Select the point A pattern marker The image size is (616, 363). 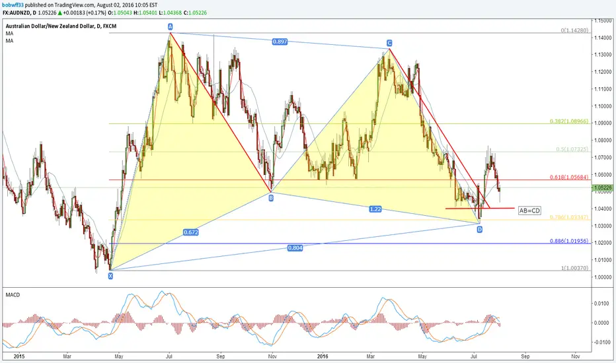click(170, 26)
